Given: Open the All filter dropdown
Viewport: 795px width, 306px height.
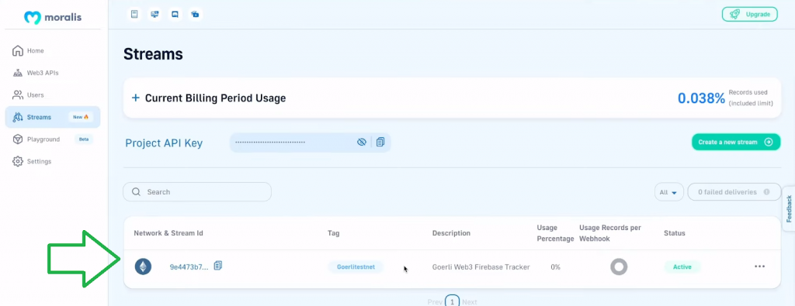Looking at the screenshot, I should [x=669, y=192].
